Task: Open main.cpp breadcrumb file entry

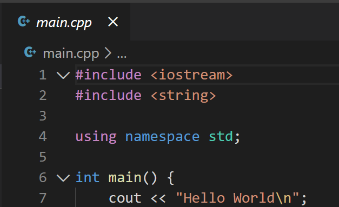Action: pyautogui.click(x=71, y=53)
